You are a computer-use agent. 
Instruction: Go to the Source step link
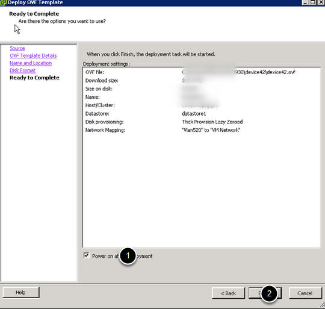click(17, 49)
